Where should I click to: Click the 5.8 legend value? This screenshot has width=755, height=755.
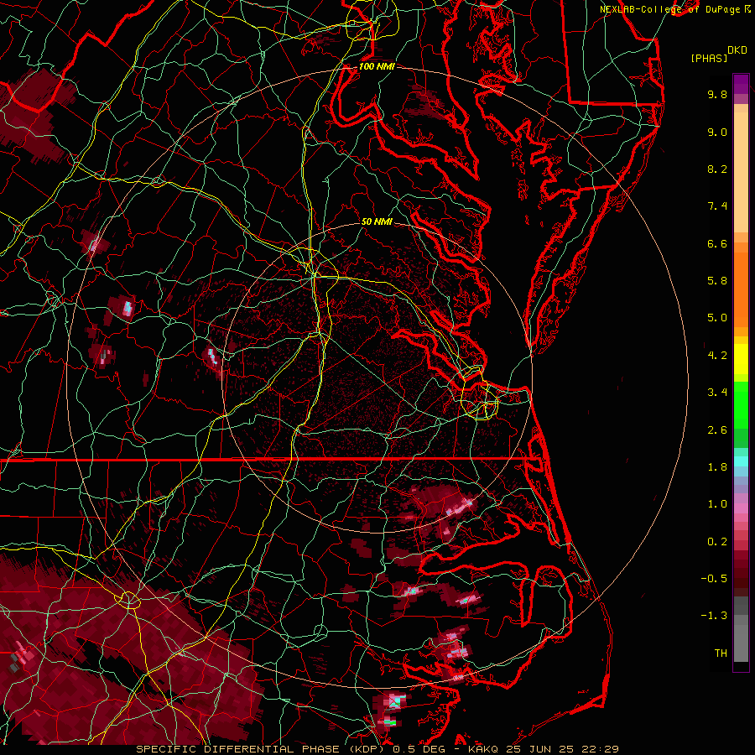pyautogui.click(x=717, y=281)
